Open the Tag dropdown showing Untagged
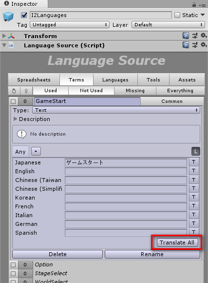This screenshot has height=283, width=208. tap(70, 25)
